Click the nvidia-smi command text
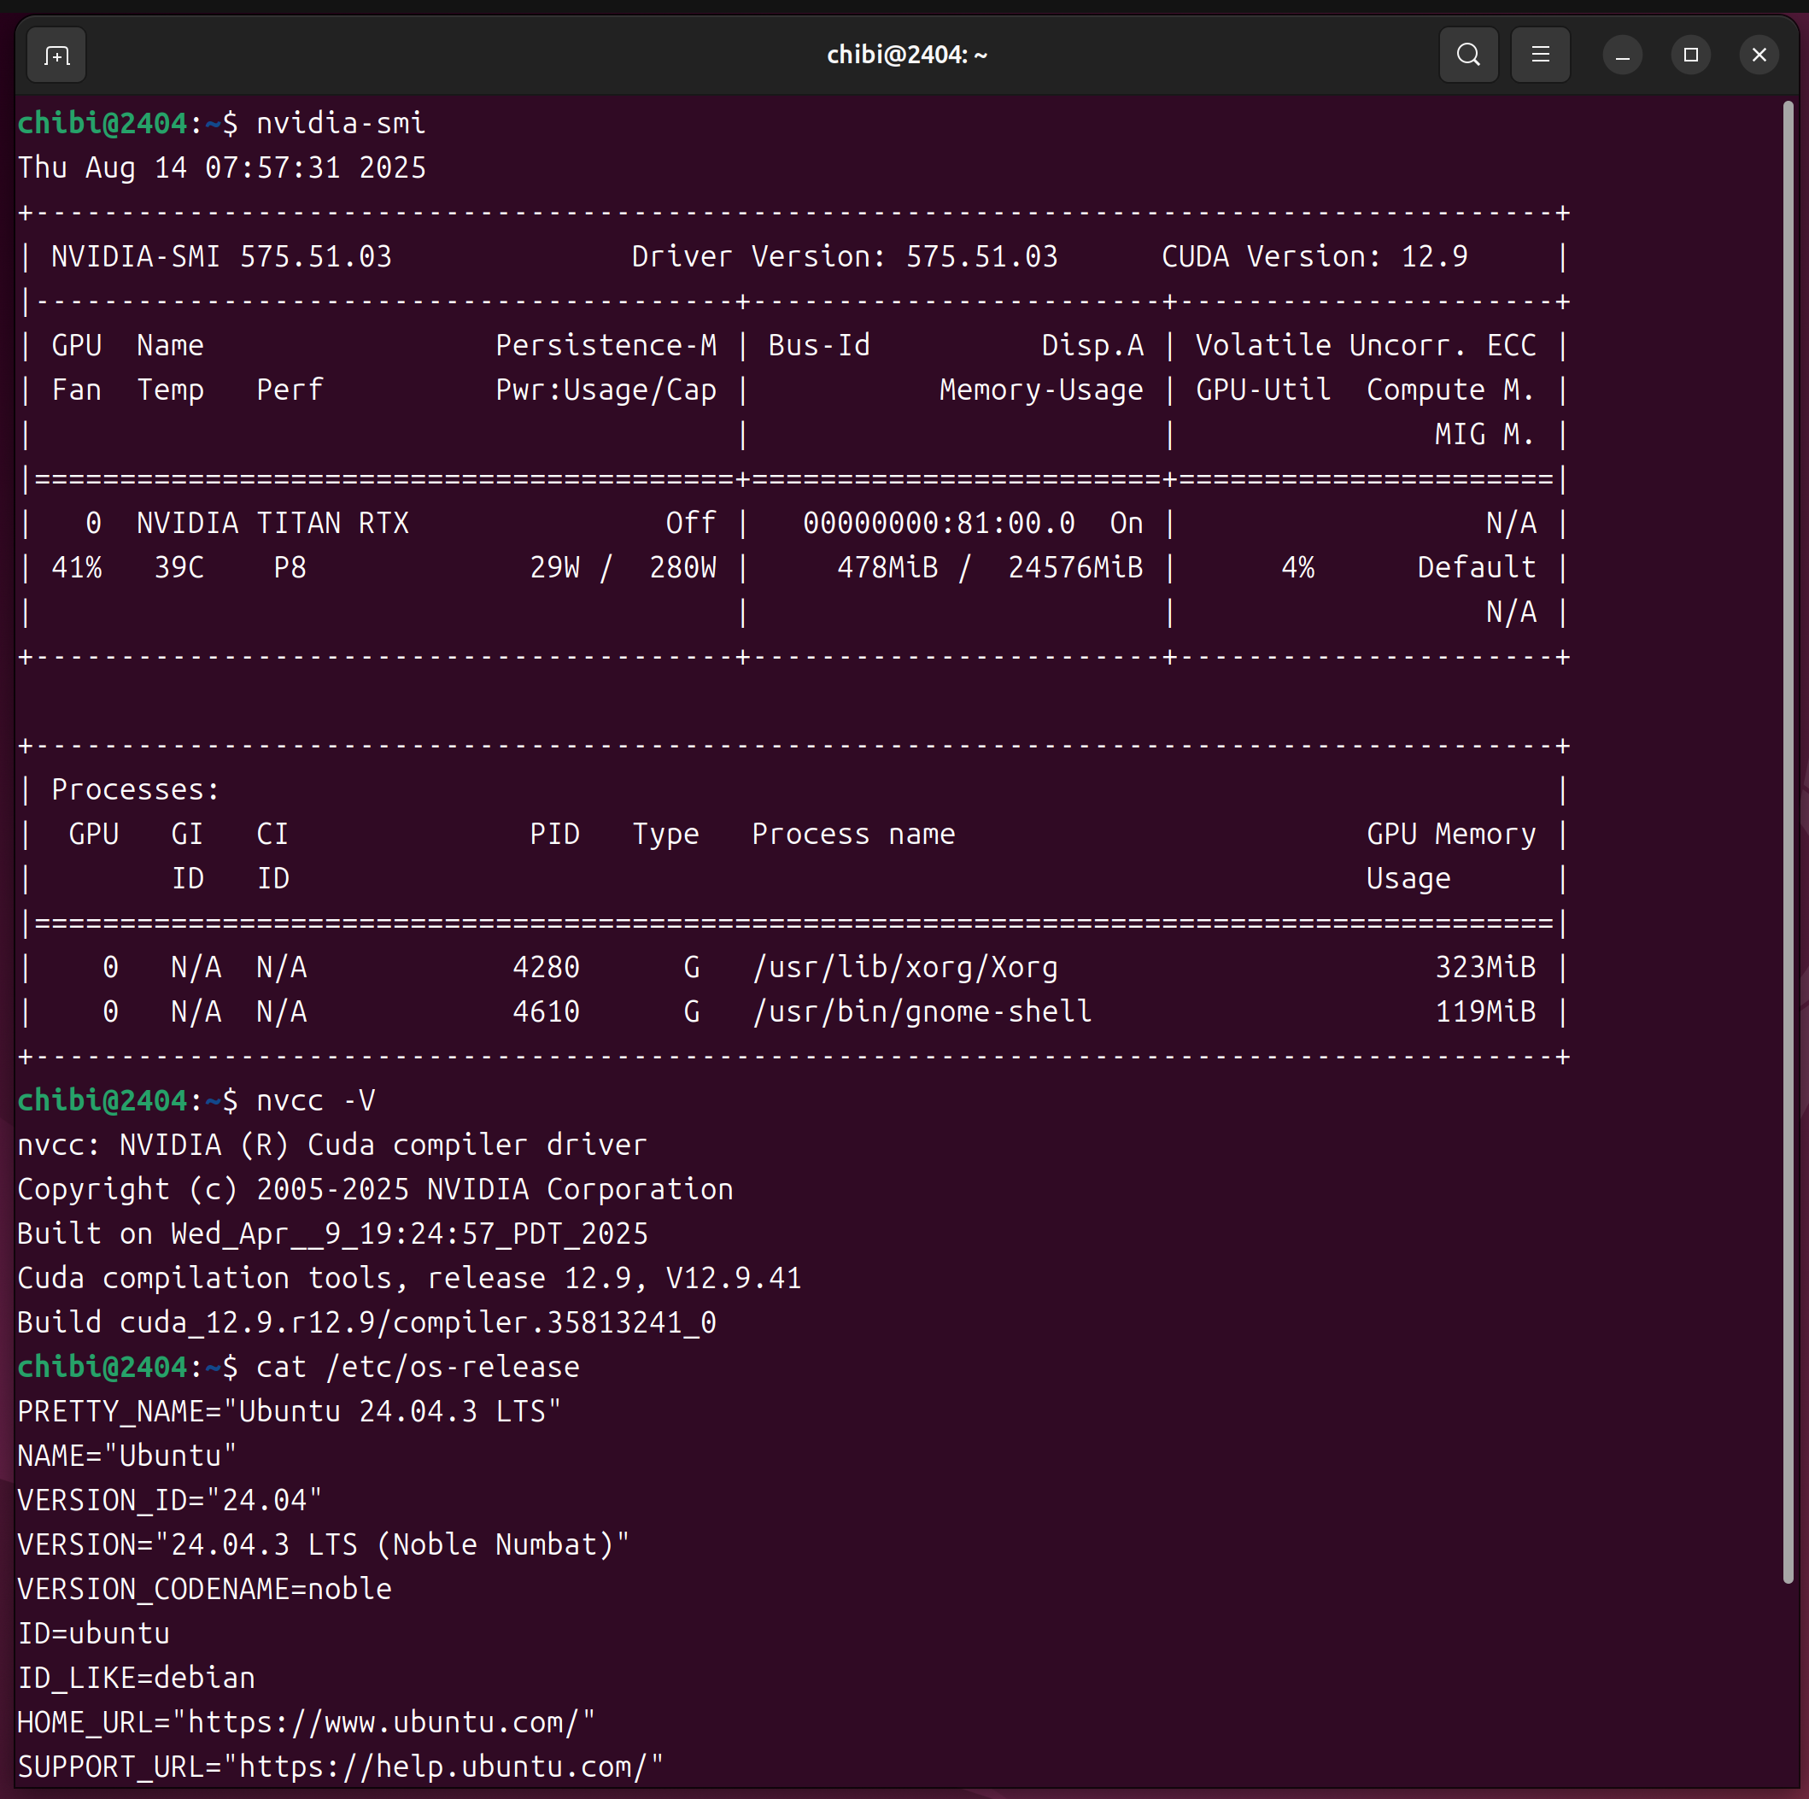 (x=340, y=124)
